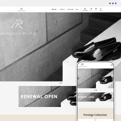
Task: Click the mobile preview Antonio Rufo logo
Action: pyautogui.click(x=82, y=65)
